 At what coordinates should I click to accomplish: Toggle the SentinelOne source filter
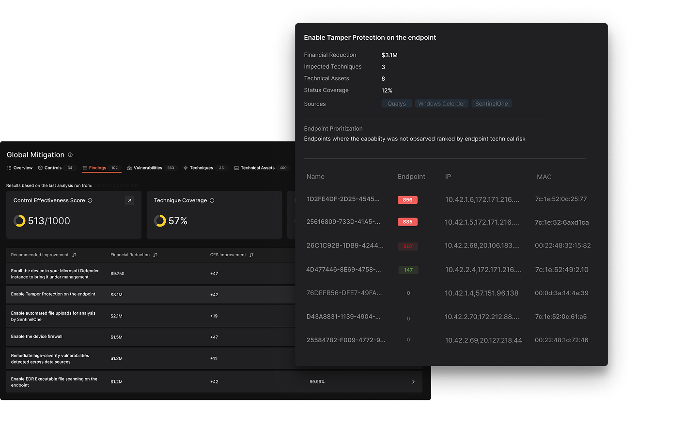point(491,103)
